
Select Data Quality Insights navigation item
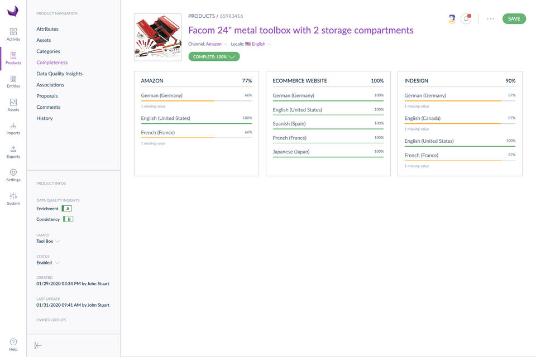[x=59, y=74]
